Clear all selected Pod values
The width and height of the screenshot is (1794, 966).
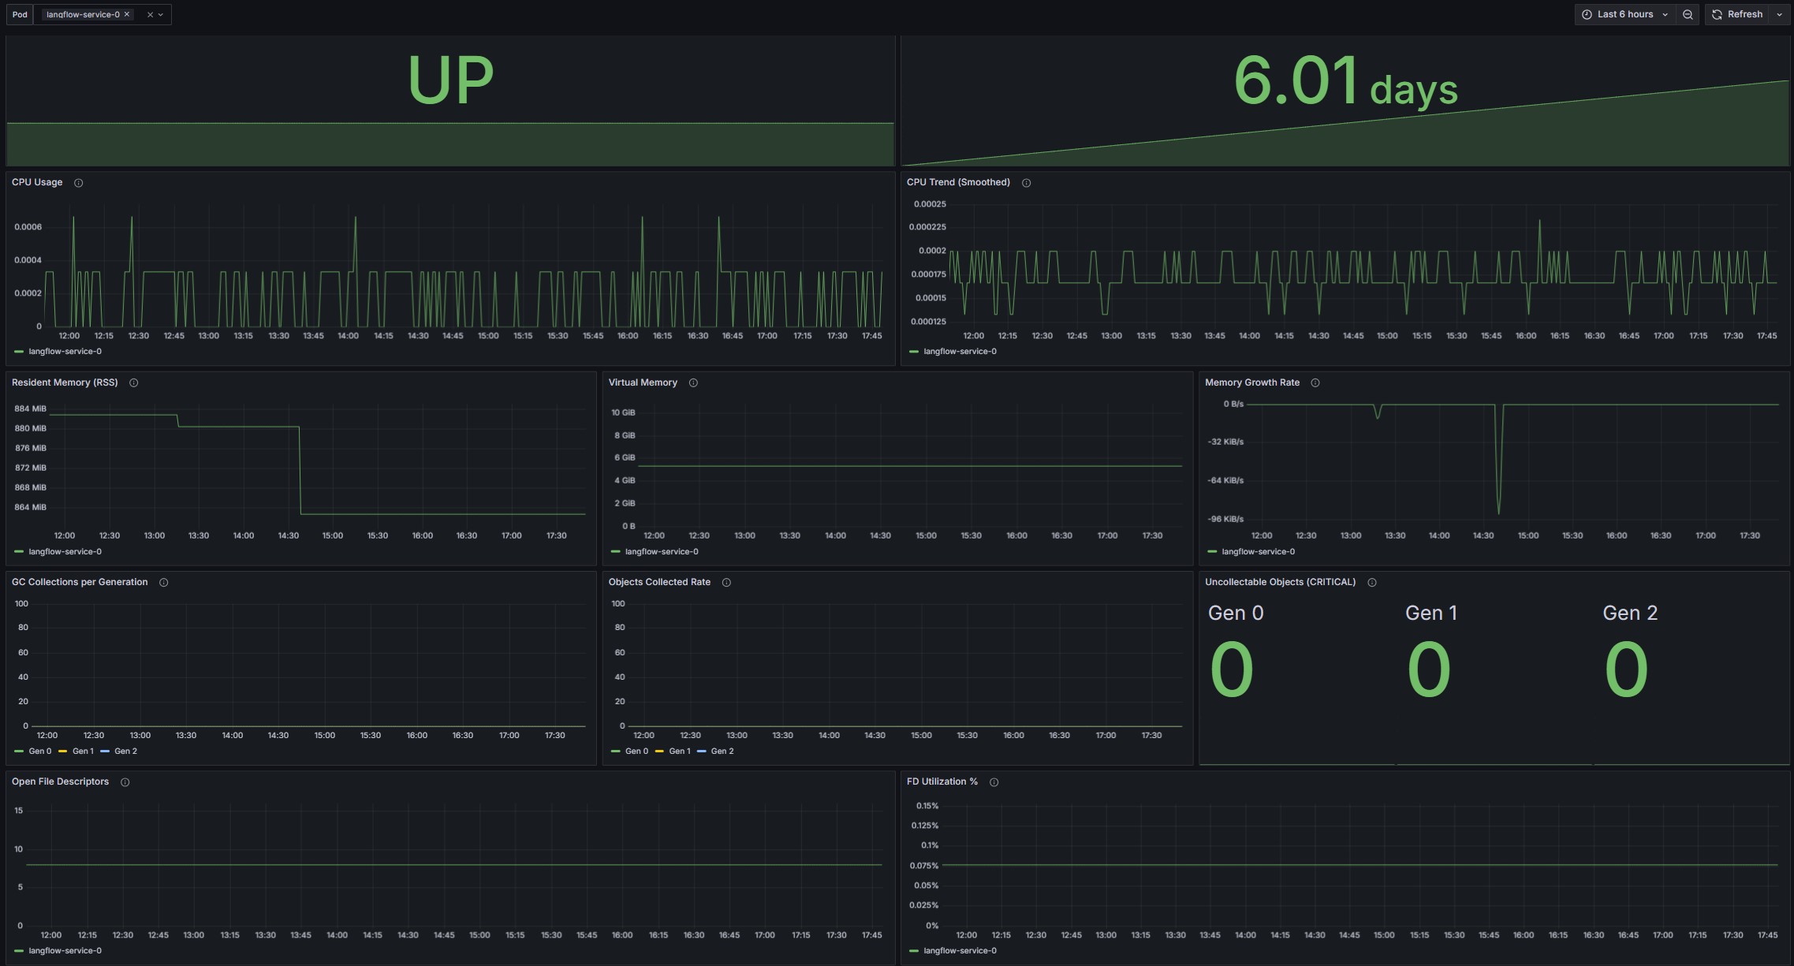pos(150,14)
